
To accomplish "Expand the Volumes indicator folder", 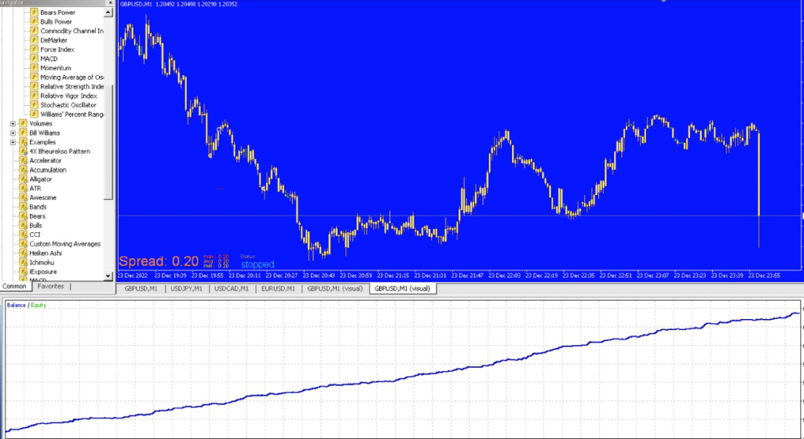I will click(13, 124).
